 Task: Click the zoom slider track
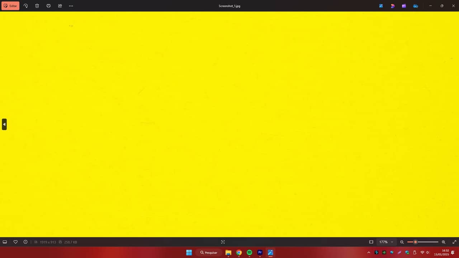coord(423,242)
